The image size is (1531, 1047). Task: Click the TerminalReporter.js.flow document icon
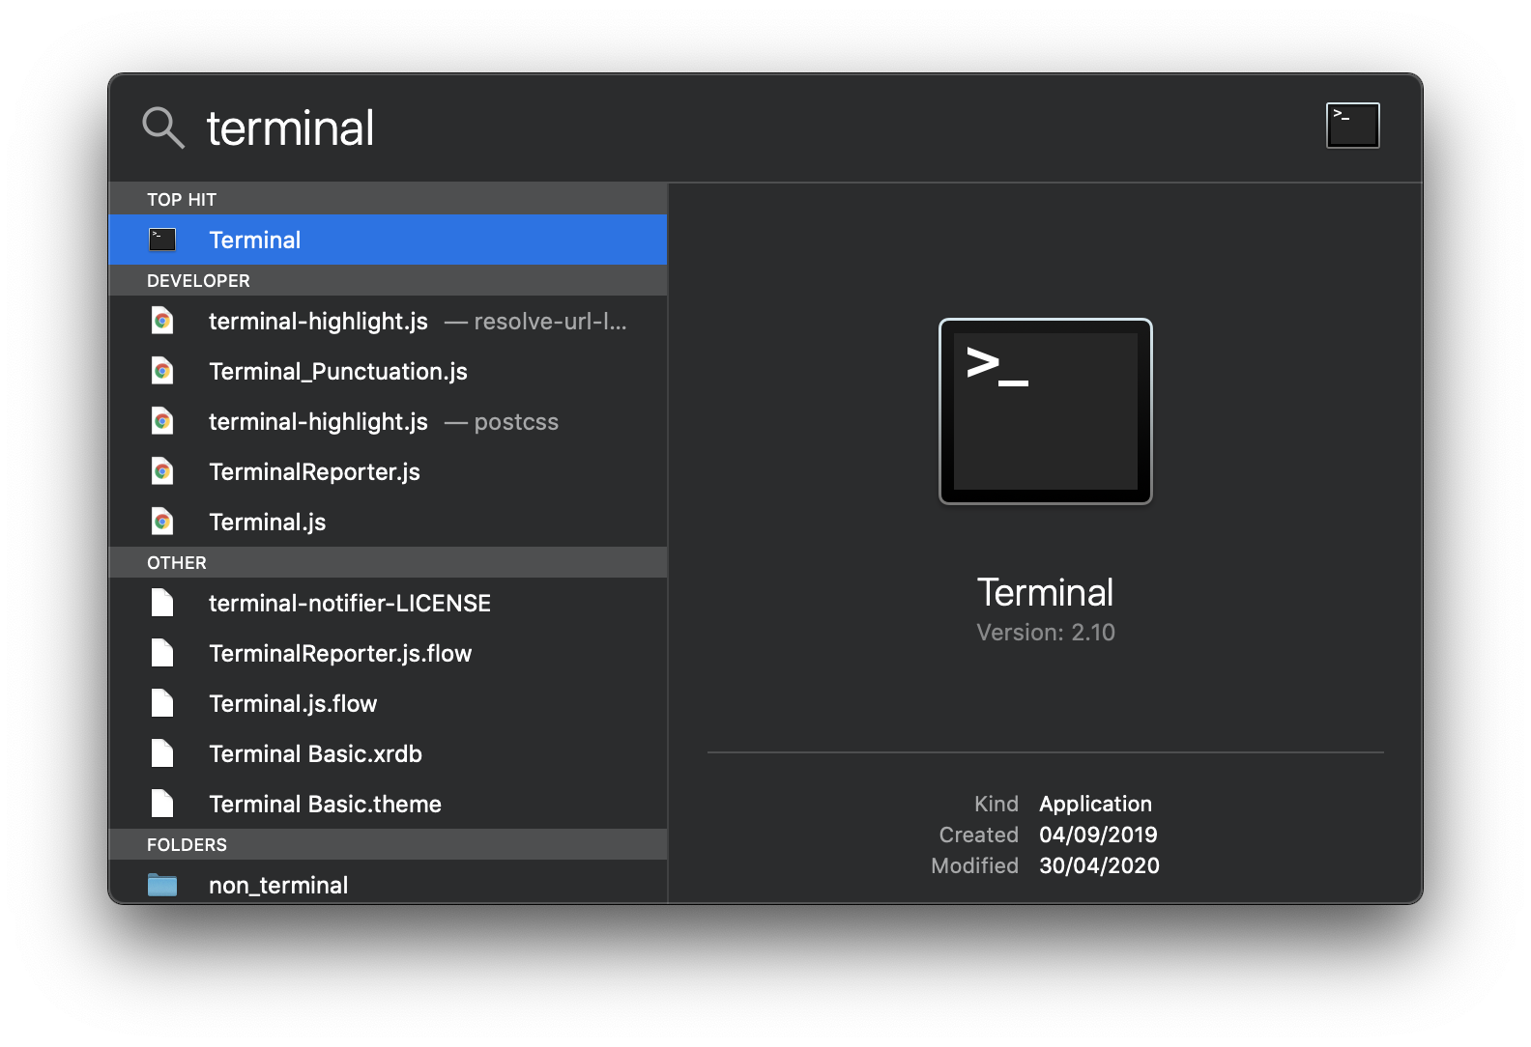162,653
